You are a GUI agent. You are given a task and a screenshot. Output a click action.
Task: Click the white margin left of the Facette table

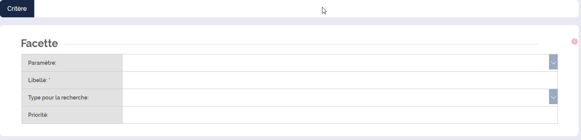(11, 89)
